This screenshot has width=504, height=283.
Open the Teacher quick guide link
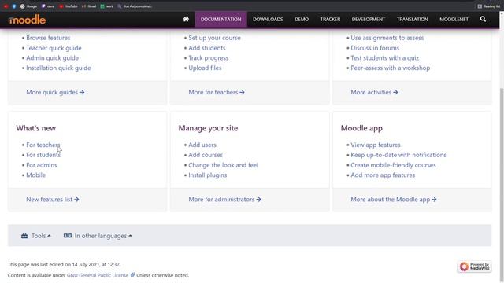54,48
